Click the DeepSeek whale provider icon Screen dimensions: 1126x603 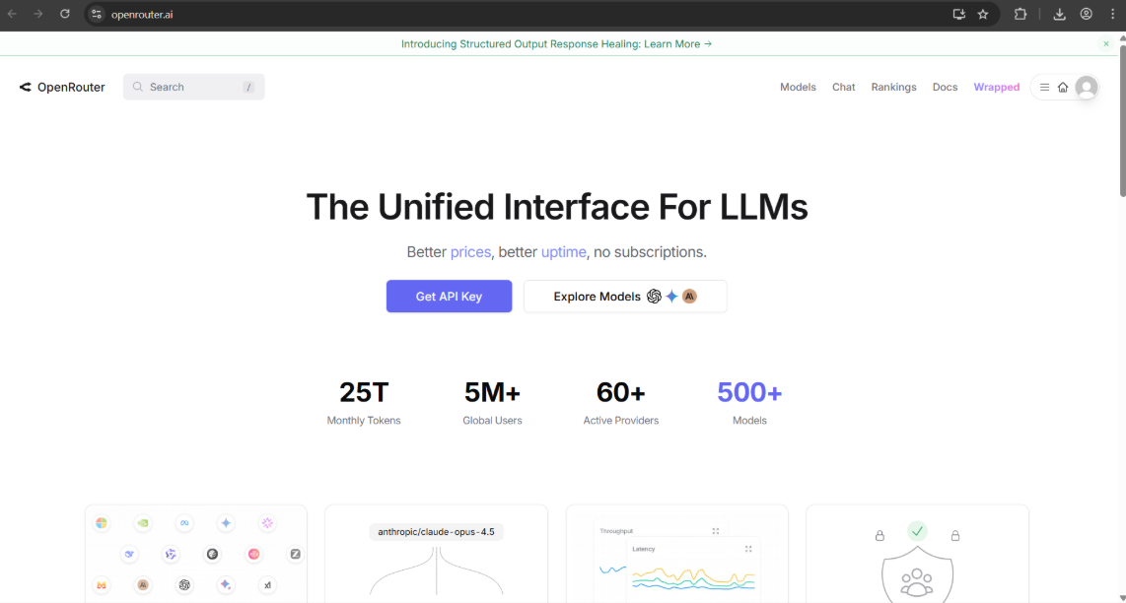pyautogui.click(x=129, y=554)
